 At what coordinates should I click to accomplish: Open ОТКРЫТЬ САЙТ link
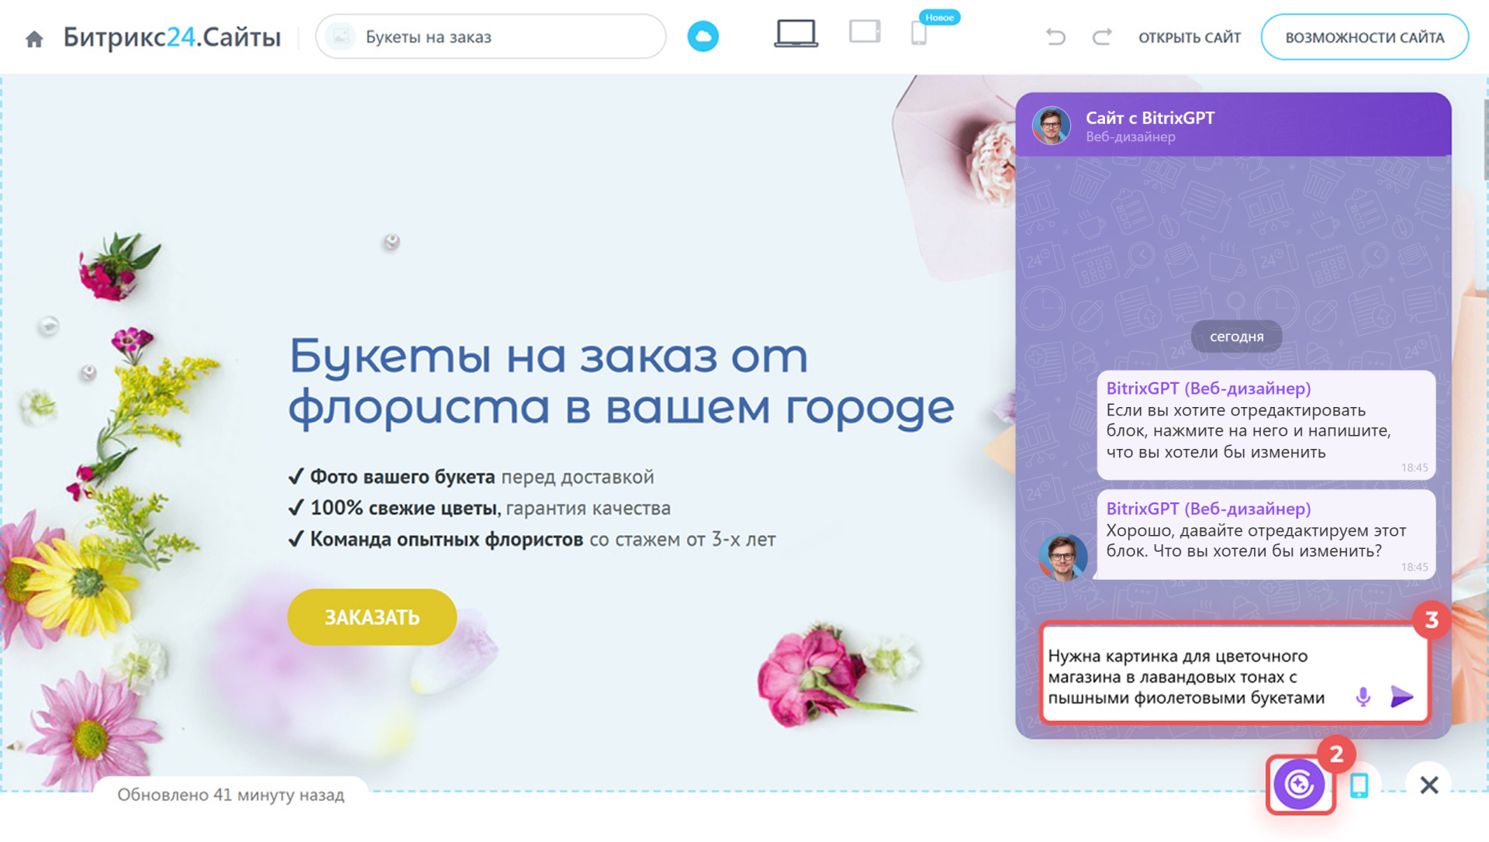(1189, 37)
